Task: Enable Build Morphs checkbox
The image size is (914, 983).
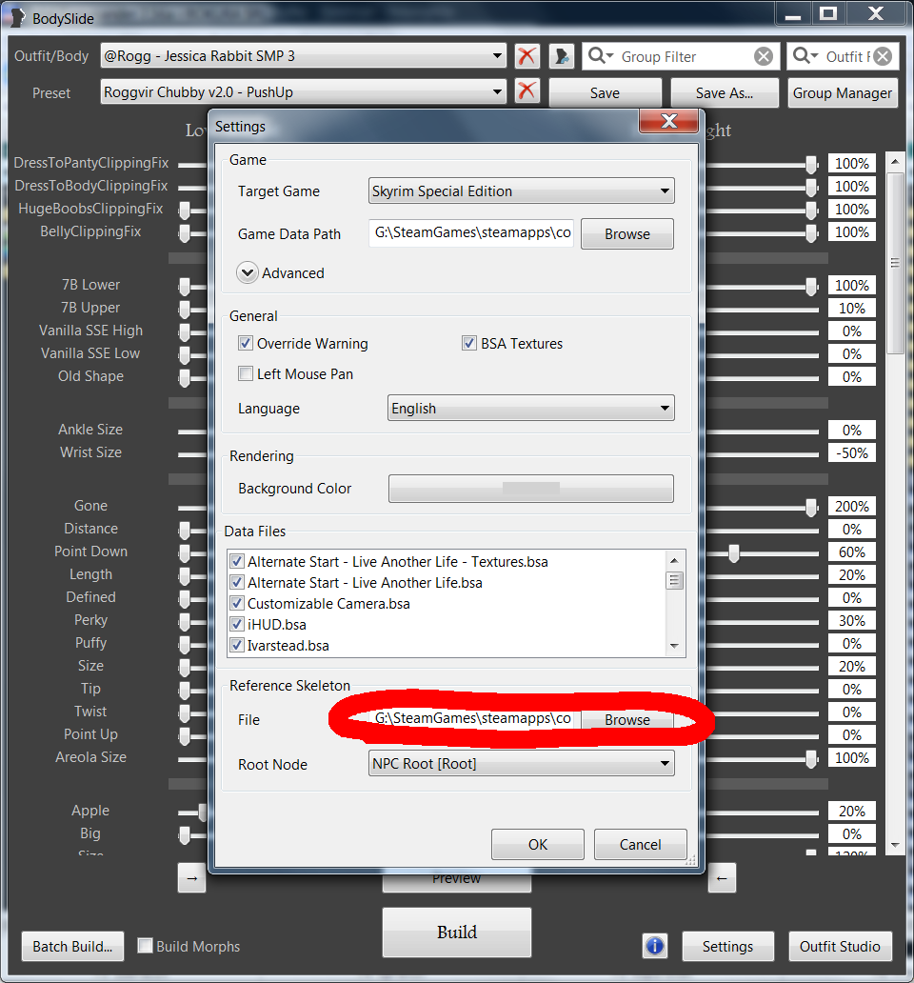Action: [x=145, y=946]
